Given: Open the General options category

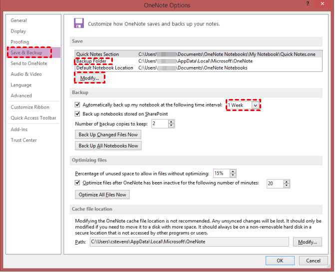Looking at the screenshot, I should pyautogui.click(x=19, y=20).
